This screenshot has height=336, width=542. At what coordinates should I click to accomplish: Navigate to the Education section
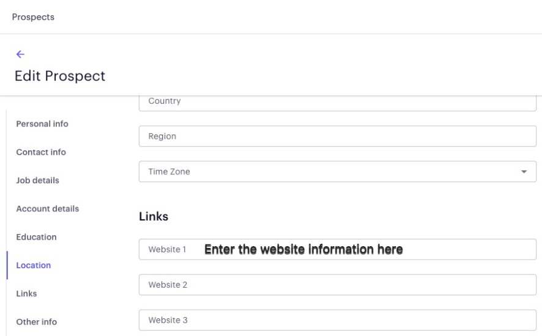36,237
